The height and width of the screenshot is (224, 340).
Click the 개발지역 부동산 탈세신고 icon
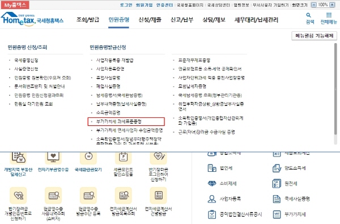tap(18, 158)
